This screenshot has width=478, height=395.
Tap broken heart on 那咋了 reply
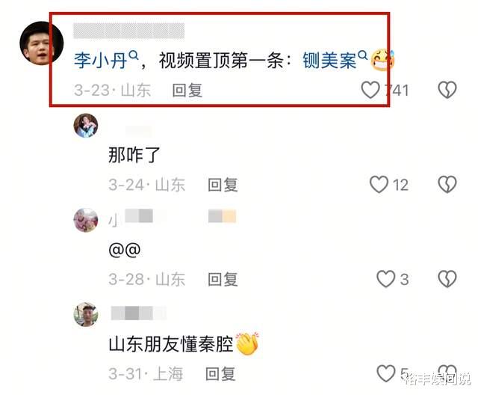[x=447, y=184]
